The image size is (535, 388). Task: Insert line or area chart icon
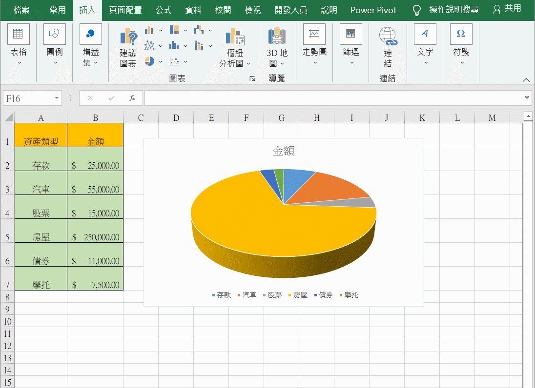149,45
